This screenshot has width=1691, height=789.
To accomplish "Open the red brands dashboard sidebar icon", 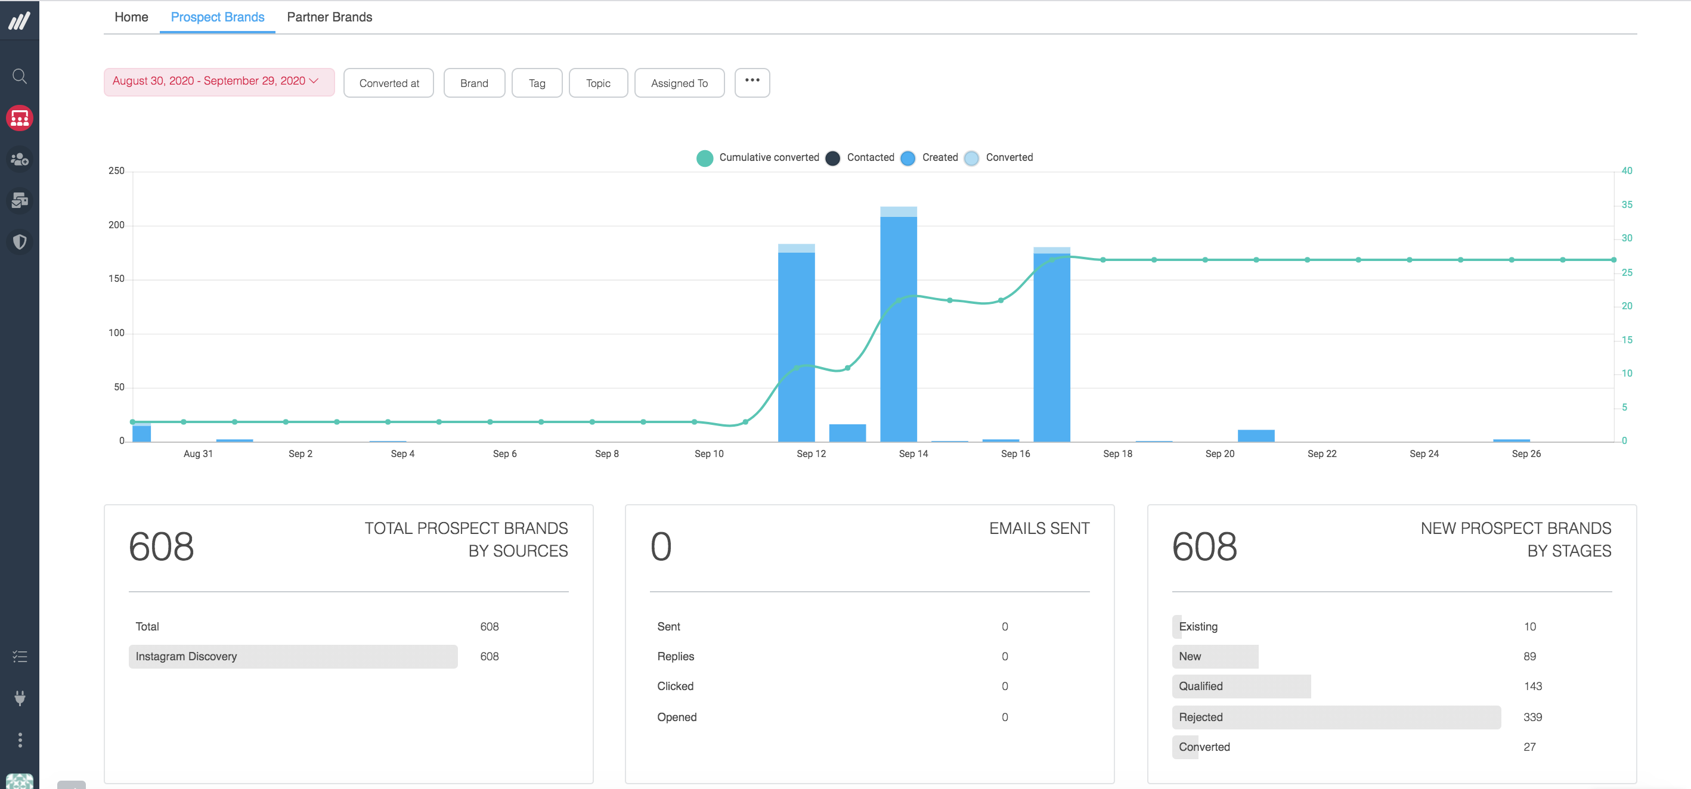I will 20,118.
